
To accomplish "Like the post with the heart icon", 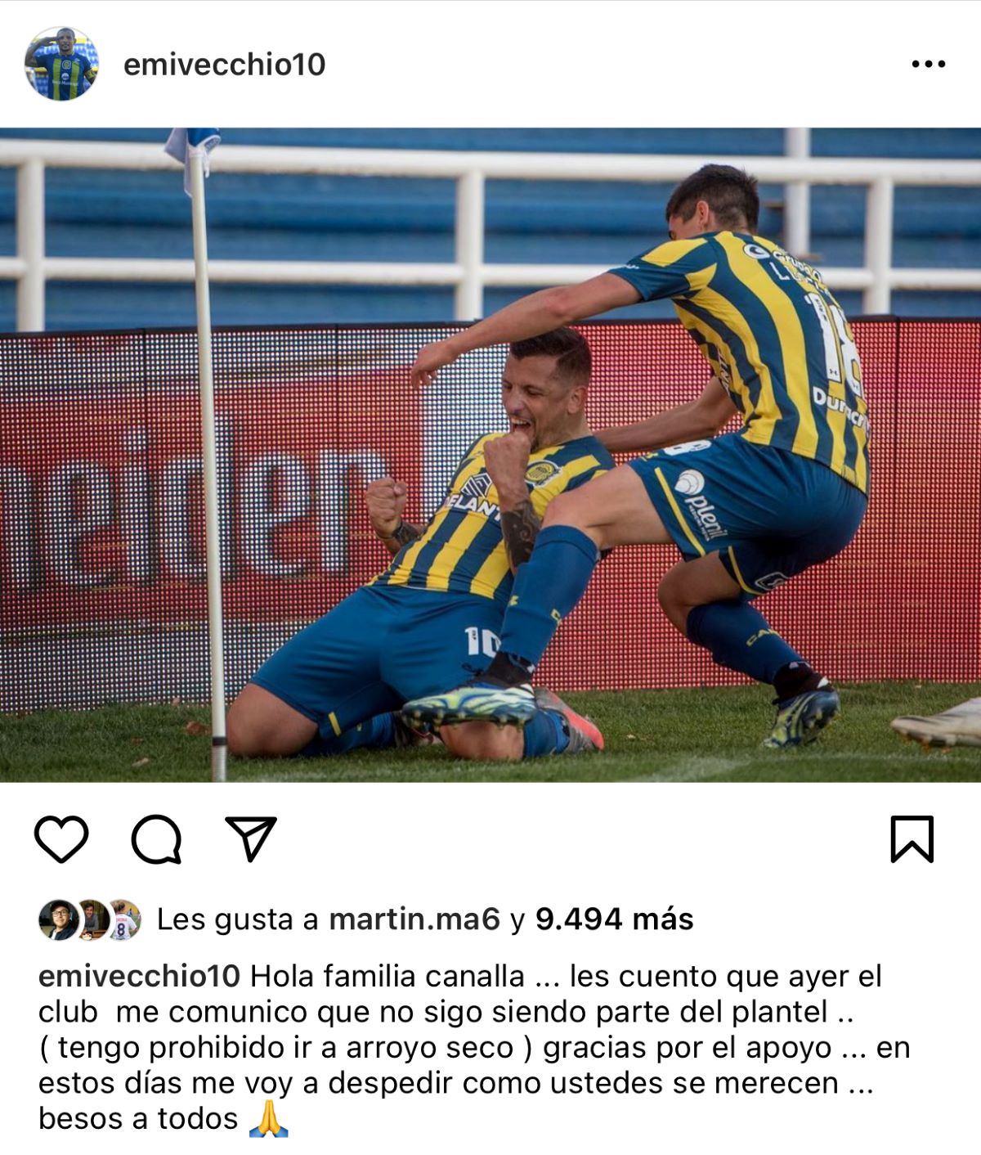I will (61, 839).
